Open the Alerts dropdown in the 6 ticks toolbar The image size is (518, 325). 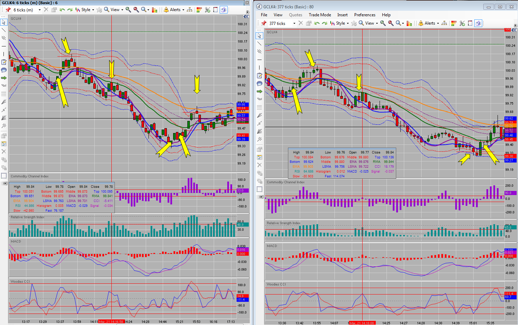click(x=174, y=10)
